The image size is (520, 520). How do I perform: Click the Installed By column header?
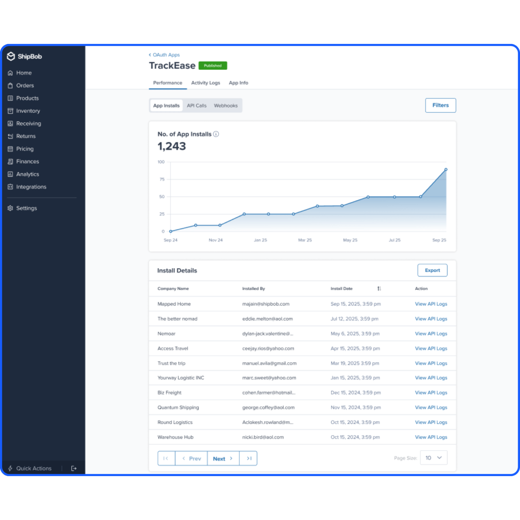pyautogui.click(x=253, y=289)
